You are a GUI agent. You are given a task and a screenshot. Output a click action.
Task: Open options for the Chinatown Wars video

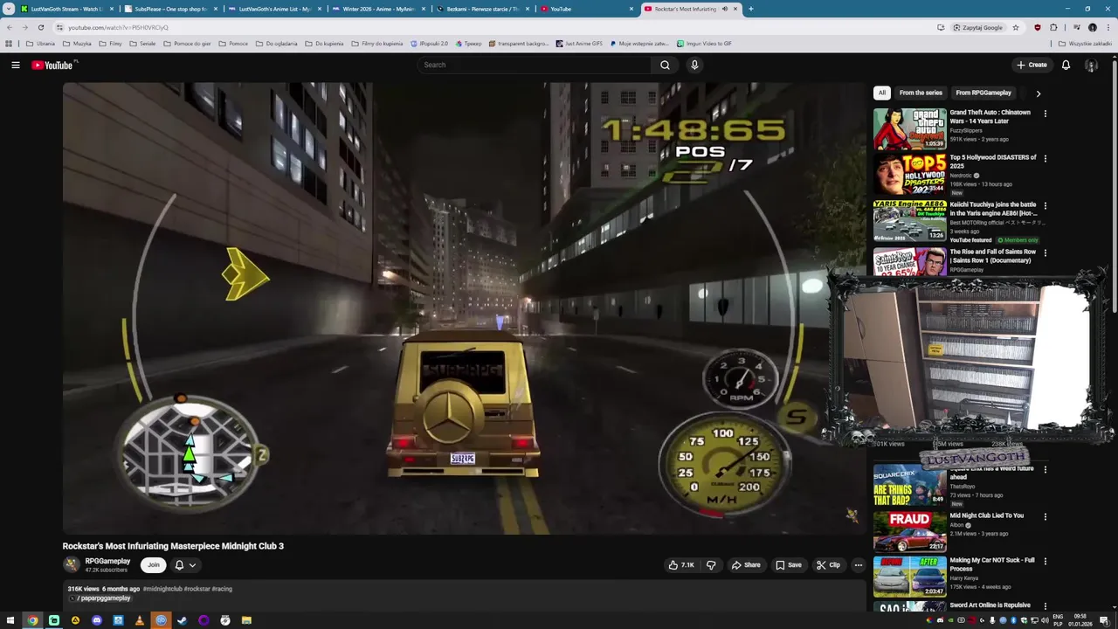(1045, 114)
